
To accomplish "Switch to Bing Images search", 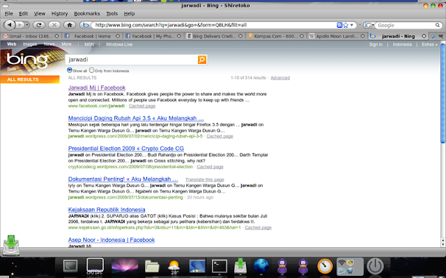I will pos(30,44).
